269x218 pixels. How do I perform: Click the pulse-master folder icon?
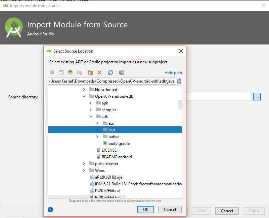pyautogui.click(x=92, y=163)
